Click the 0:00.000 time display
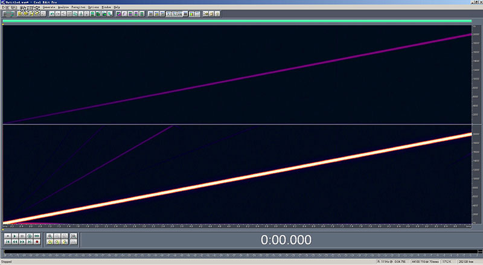Viewport: 483px width, 265px height. 286,240
